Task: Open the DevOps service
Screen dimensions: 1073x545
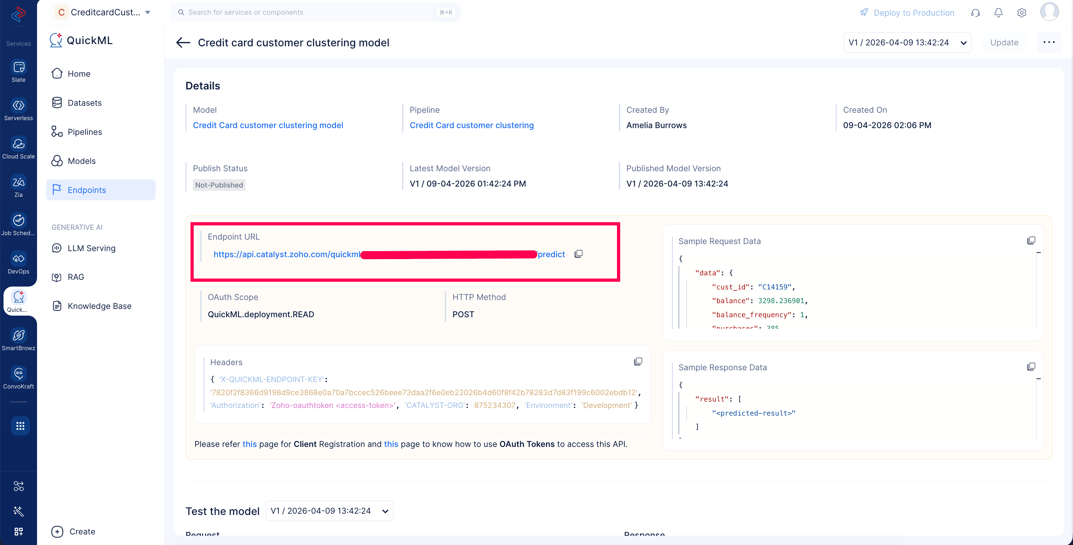Action: tap(18, 263)
